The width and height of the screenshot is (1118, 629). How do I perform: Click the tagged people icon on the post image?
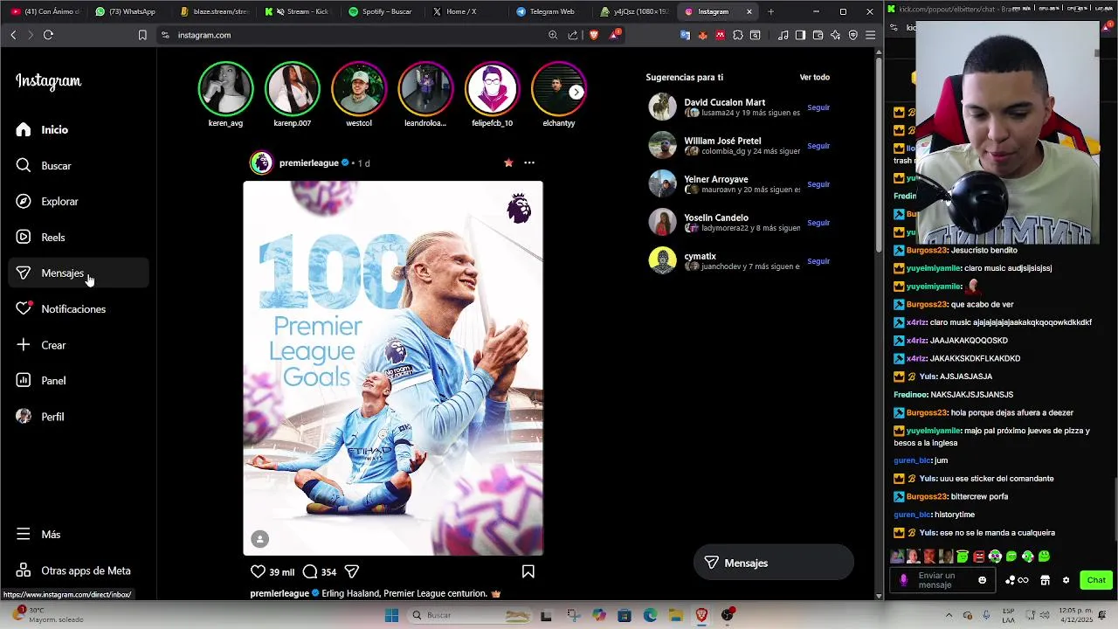pyautogui.click(x=259, y=539)
